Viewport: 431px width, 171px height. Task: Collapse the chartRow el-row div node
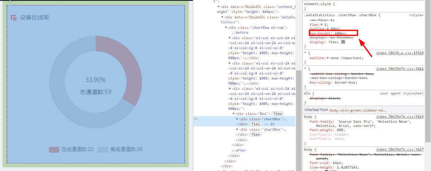(x=226, y=28)
